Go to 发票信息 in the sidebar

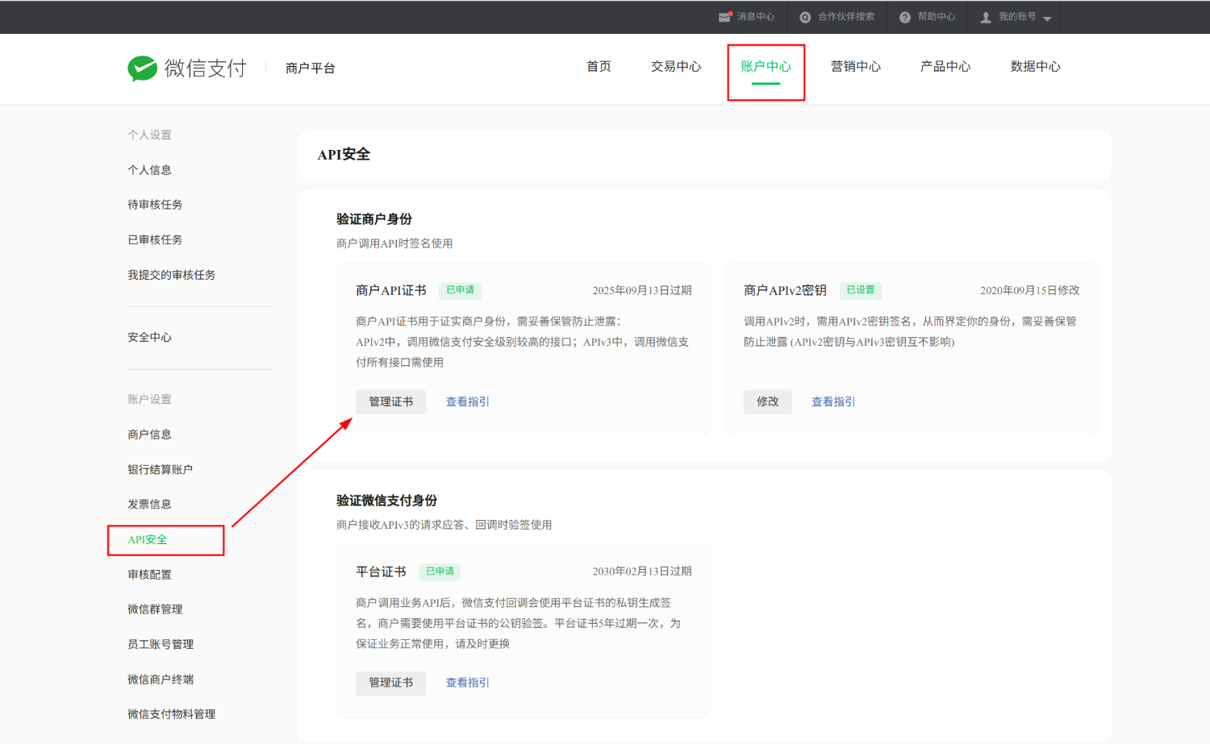(149, 505)
